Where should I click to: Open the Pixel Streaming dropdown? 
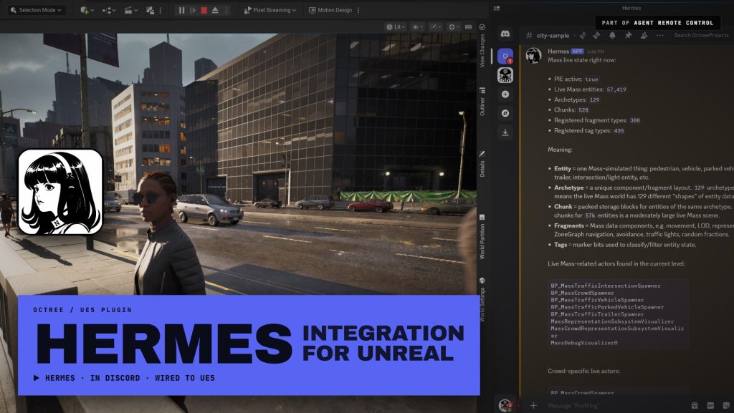tap(270, 10)
